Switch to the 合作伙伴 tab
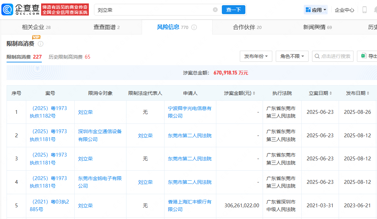Image resolution: width=377 pixels, height=219 pixels. [247, 27]
